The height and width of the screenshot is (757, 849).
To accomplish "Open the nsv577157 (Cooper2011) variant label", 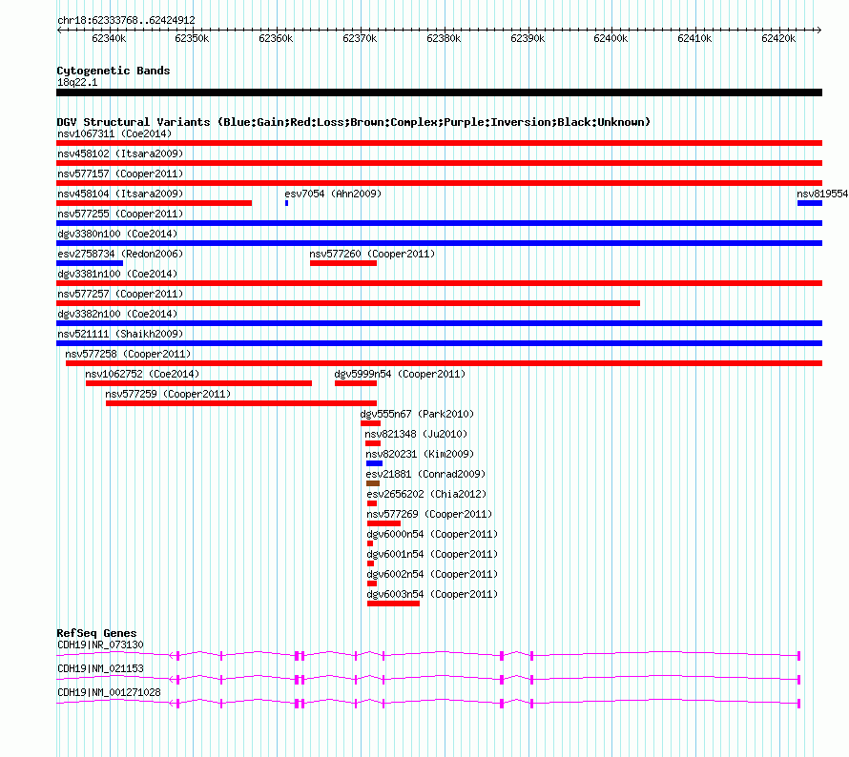I will pyautogui.click(x=120, y=174).
